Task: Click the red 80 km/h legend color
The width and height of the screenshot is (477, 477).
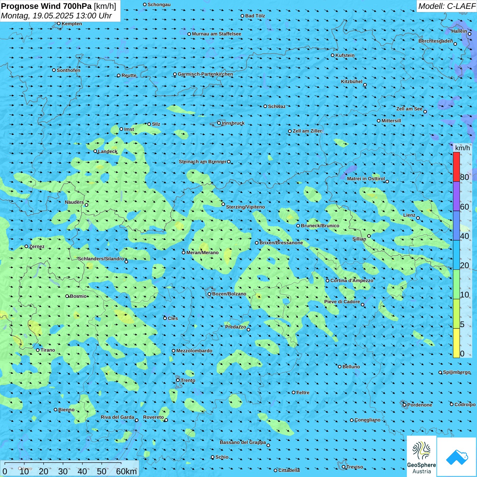Action: (456, 167)
